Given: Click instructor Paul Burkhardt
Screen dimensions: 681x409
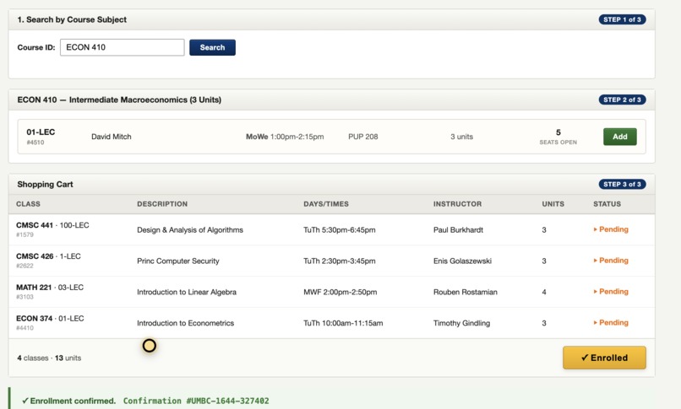Looking at the screenshot, I should click(x=458, y=229).
